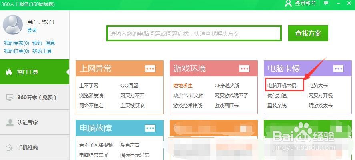355x160 pixels.
Task: Click the 电脑故障 card header
Action: 120,128
